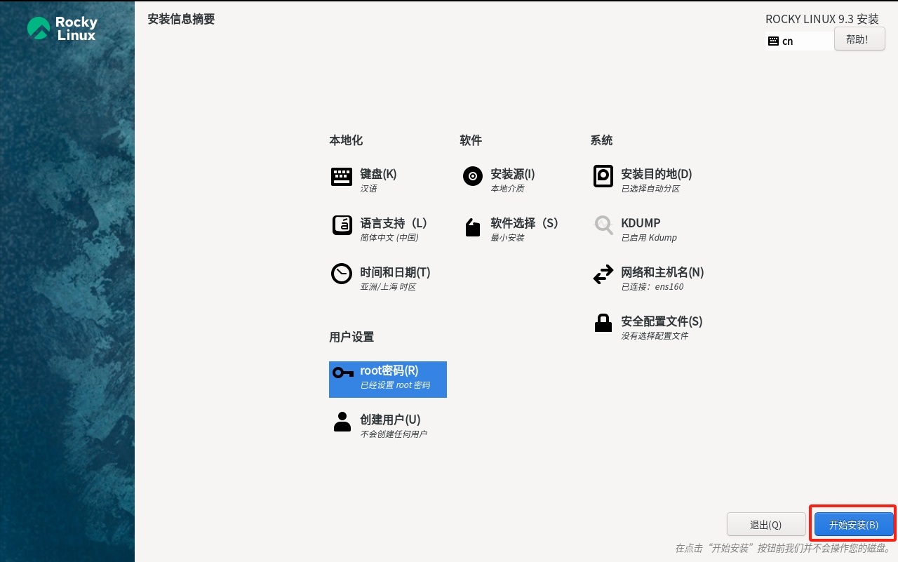Viewport: 898px width, 562px height.
Task: Click the magnifier icon beside KDUMP
Action: 603,225
